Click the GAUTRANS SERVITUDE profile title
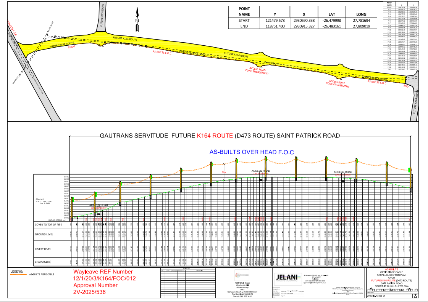 pyautogui.click(x=220, y=136)
